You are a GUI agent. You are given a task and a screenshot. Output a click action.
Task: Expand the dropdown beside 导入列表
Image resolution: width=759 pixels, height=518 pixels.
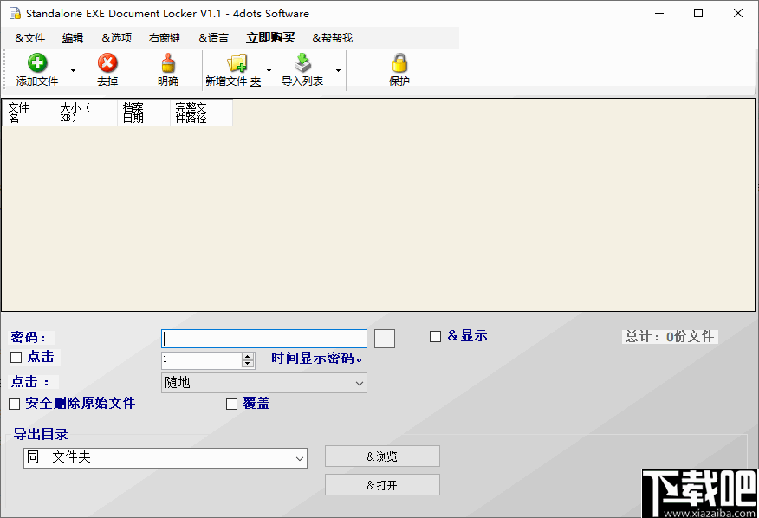pyautogui.click(x=338, y=69)
